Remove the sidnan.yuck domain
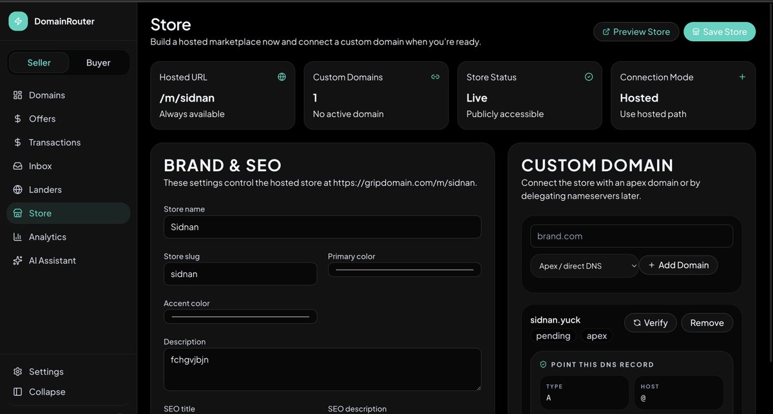Viewport: 773px width, 414px height. click(707, 323)
